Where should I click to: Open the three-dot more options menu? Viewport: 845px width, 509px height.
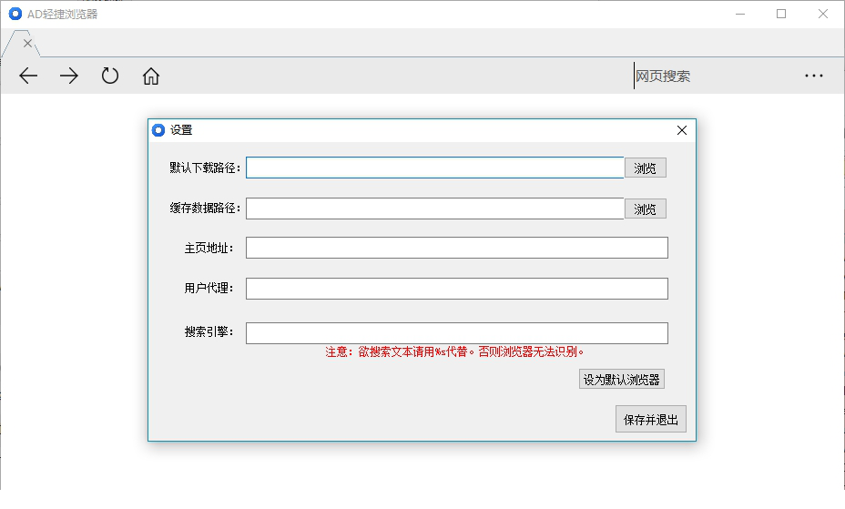[814, 76]
